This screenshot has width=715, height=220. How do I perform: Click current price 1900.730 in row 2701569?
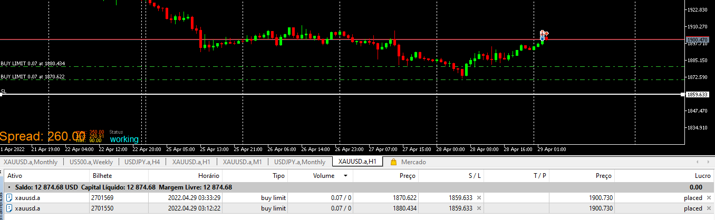[601, 198]
